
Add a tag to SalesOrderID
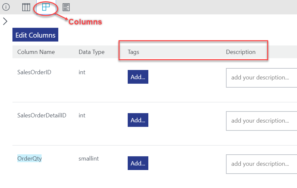click(138, 77)
